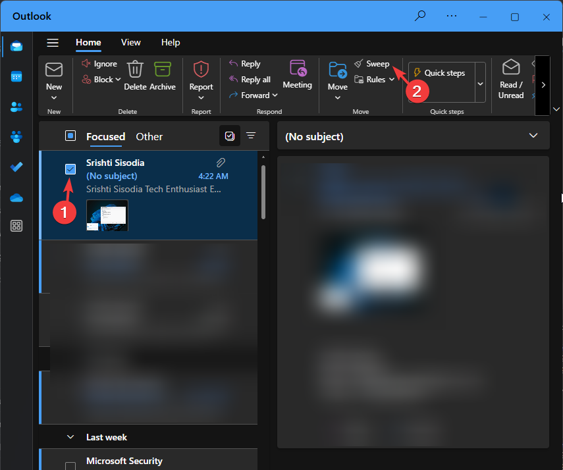This screenshot has width=563, height=470.
Task: Switch to the Other inbox tab
Action: 149,136
